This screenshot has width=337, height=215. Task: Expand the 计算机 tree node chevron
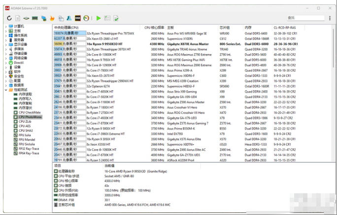(x=6, y=27)
